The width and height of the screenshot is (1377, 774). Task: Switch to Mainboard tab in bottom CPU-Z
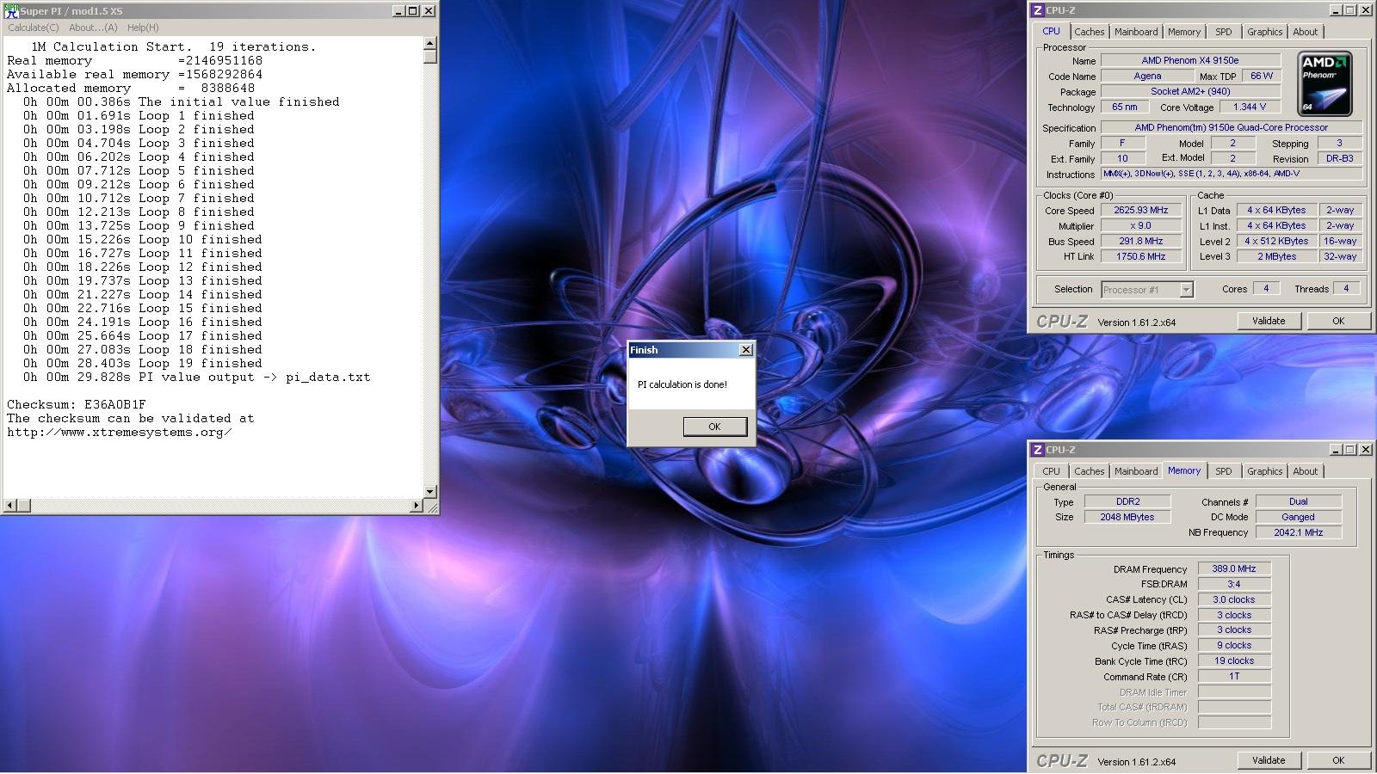coord(1136,471)
